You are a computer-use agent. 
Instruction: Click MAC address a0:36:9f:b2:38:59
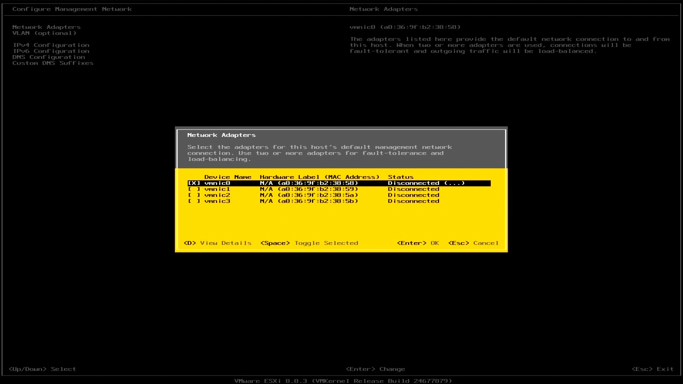pyautogui.click(x=318, y=189)
